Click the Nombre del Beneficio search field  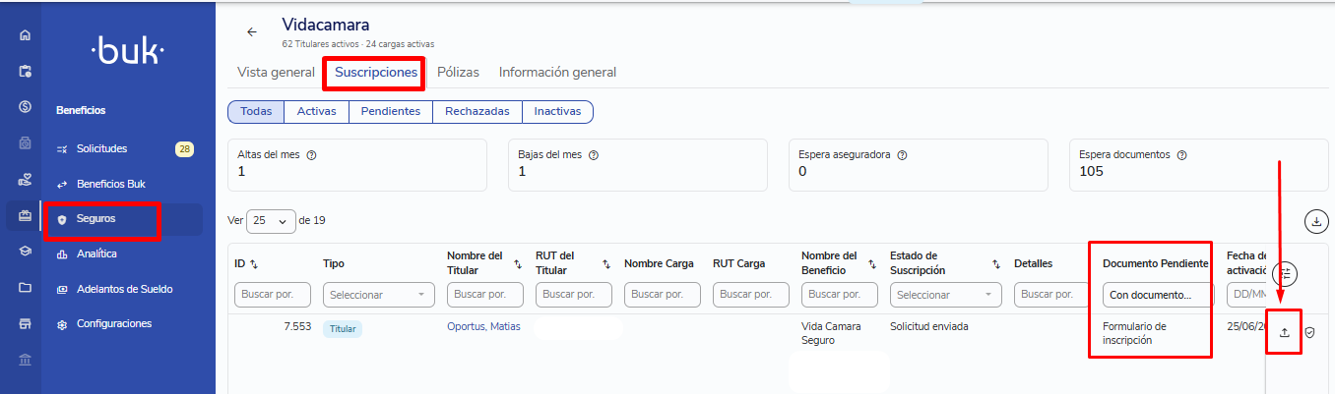840,295
